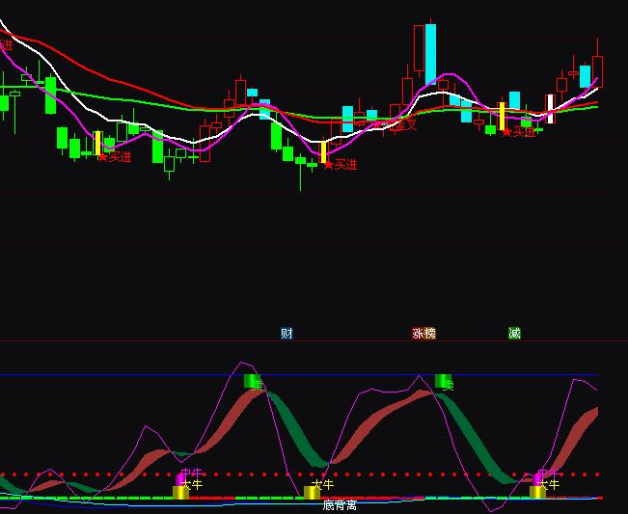Click the leftmost ★买进 buy signal
This screenshot has height=514, width=628.
(114, 157)
